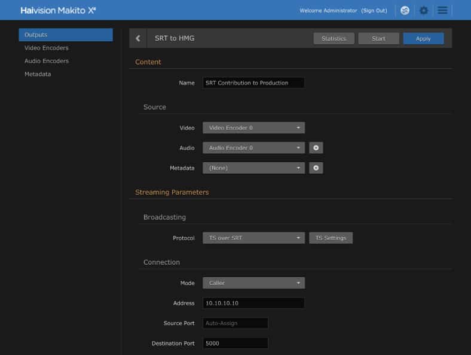Screen dimensions: 471x355
Task: Click the Destination Port field
Action: click(x=235, y=344)
